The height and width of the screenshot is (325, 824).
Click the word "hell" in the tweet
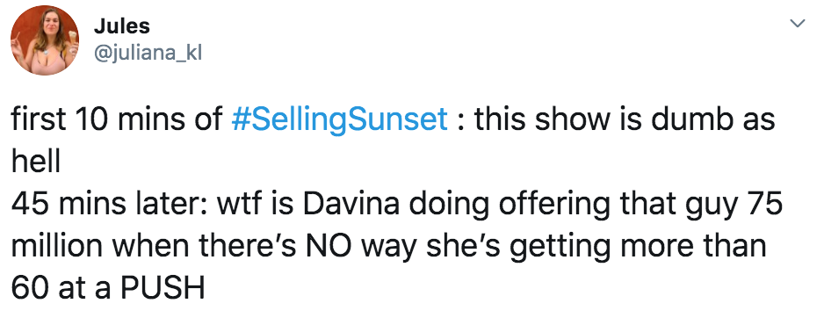tap(35, 162)
